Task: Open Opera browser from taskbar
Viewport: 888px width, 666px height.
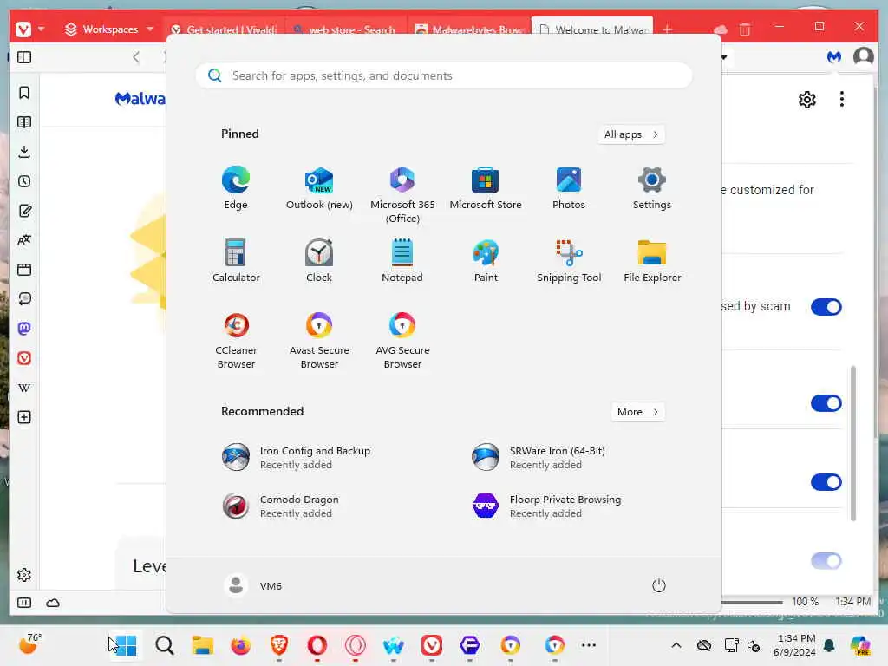Action: 317,645
